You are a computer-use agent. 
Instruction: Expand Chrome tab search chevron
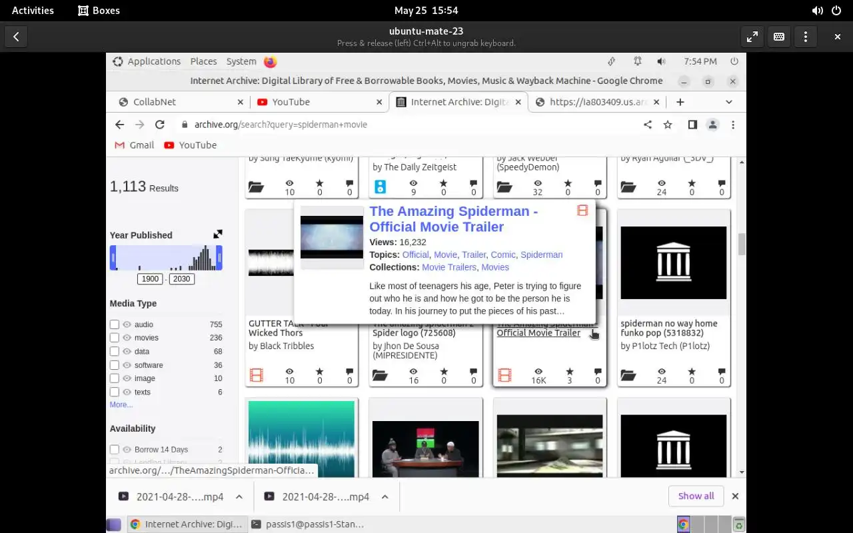tap(729, 102)
